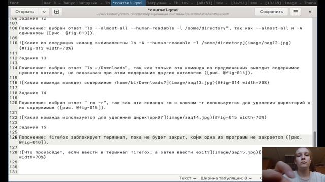
Task: Switch to the imv - [48/51] tab
Action: (197, 3)
